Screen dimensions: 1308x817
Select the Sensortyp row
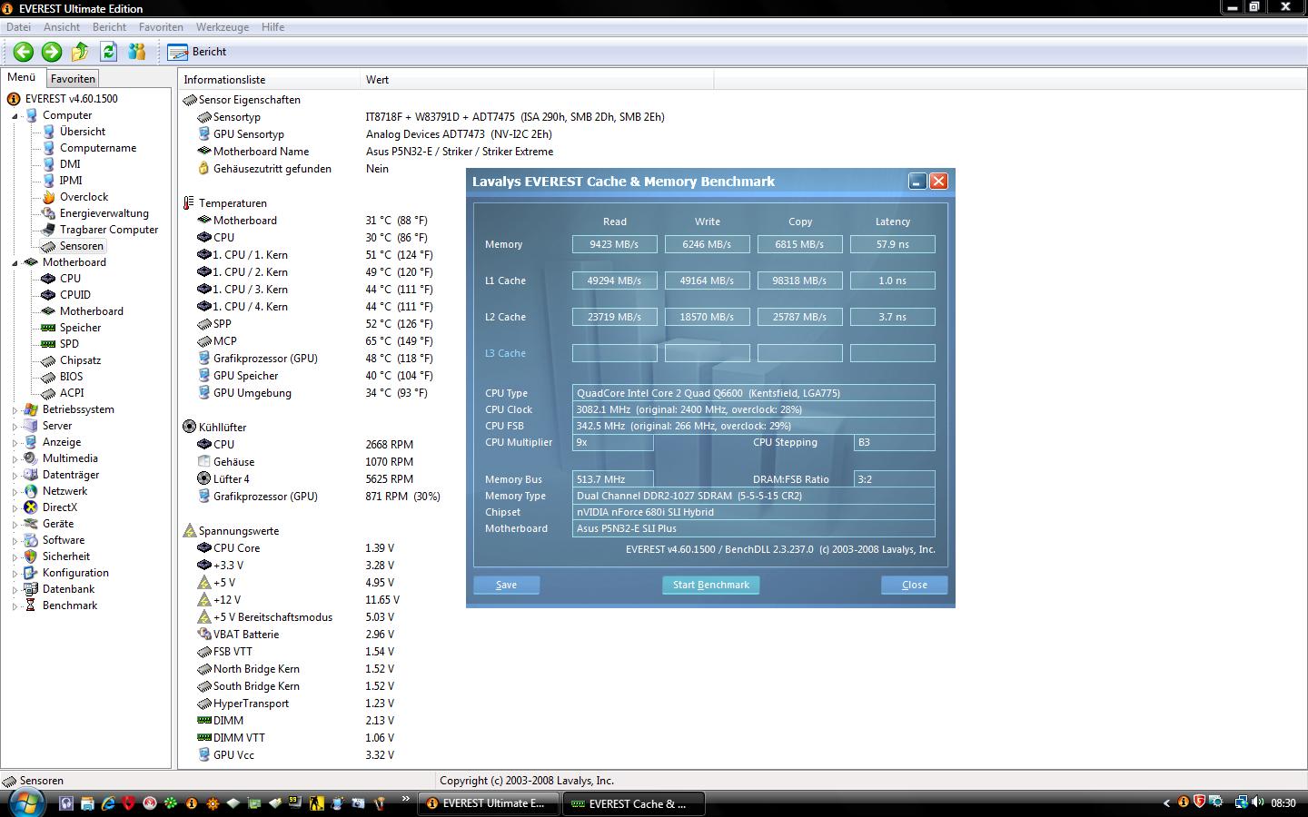(431, 117)
